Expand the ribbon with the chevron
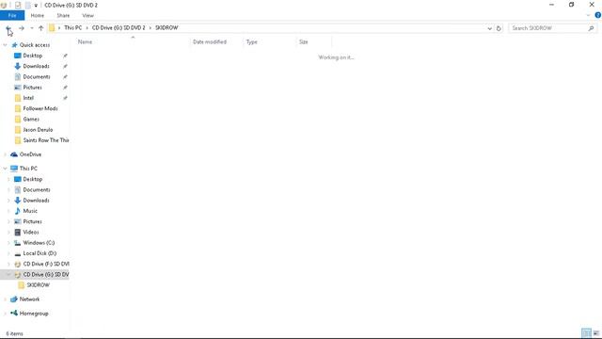602x339 pixels. click(589, 15)
